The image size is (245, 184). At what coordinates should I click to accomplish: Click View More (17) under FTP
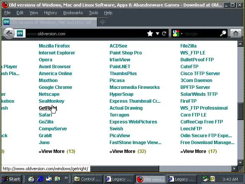[x=198, y=151]
